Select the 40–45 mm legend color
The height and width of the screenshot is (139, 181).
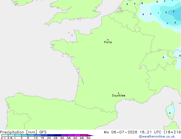coord(77,135)
